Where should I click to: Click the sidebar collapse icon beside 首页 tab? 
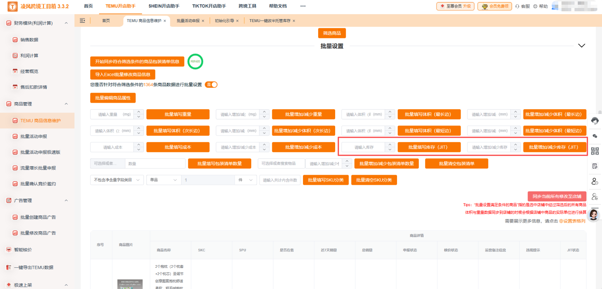82,21
